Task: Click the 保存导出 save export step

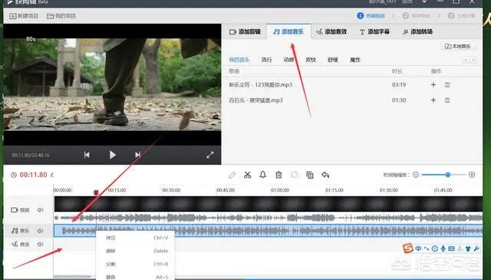Action: coord(416,15)
